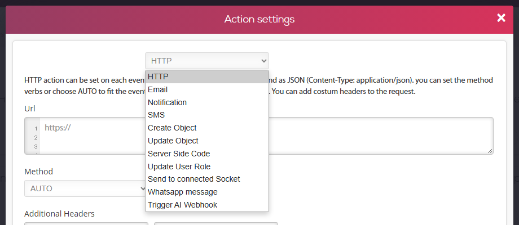
Task: Click the resize grip of Url editor
Action: (x=490, y=151)
